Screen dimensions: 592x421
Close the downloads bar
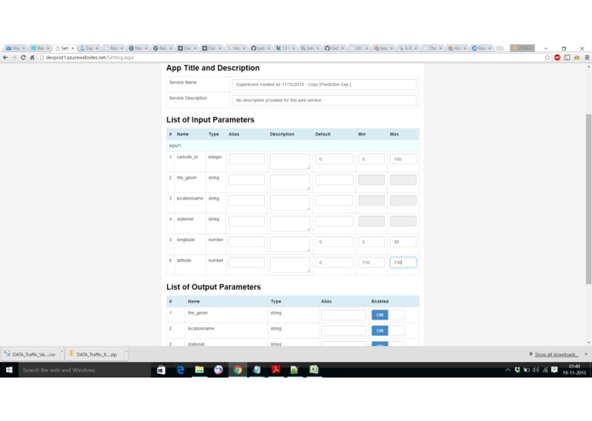pos(586,355)
